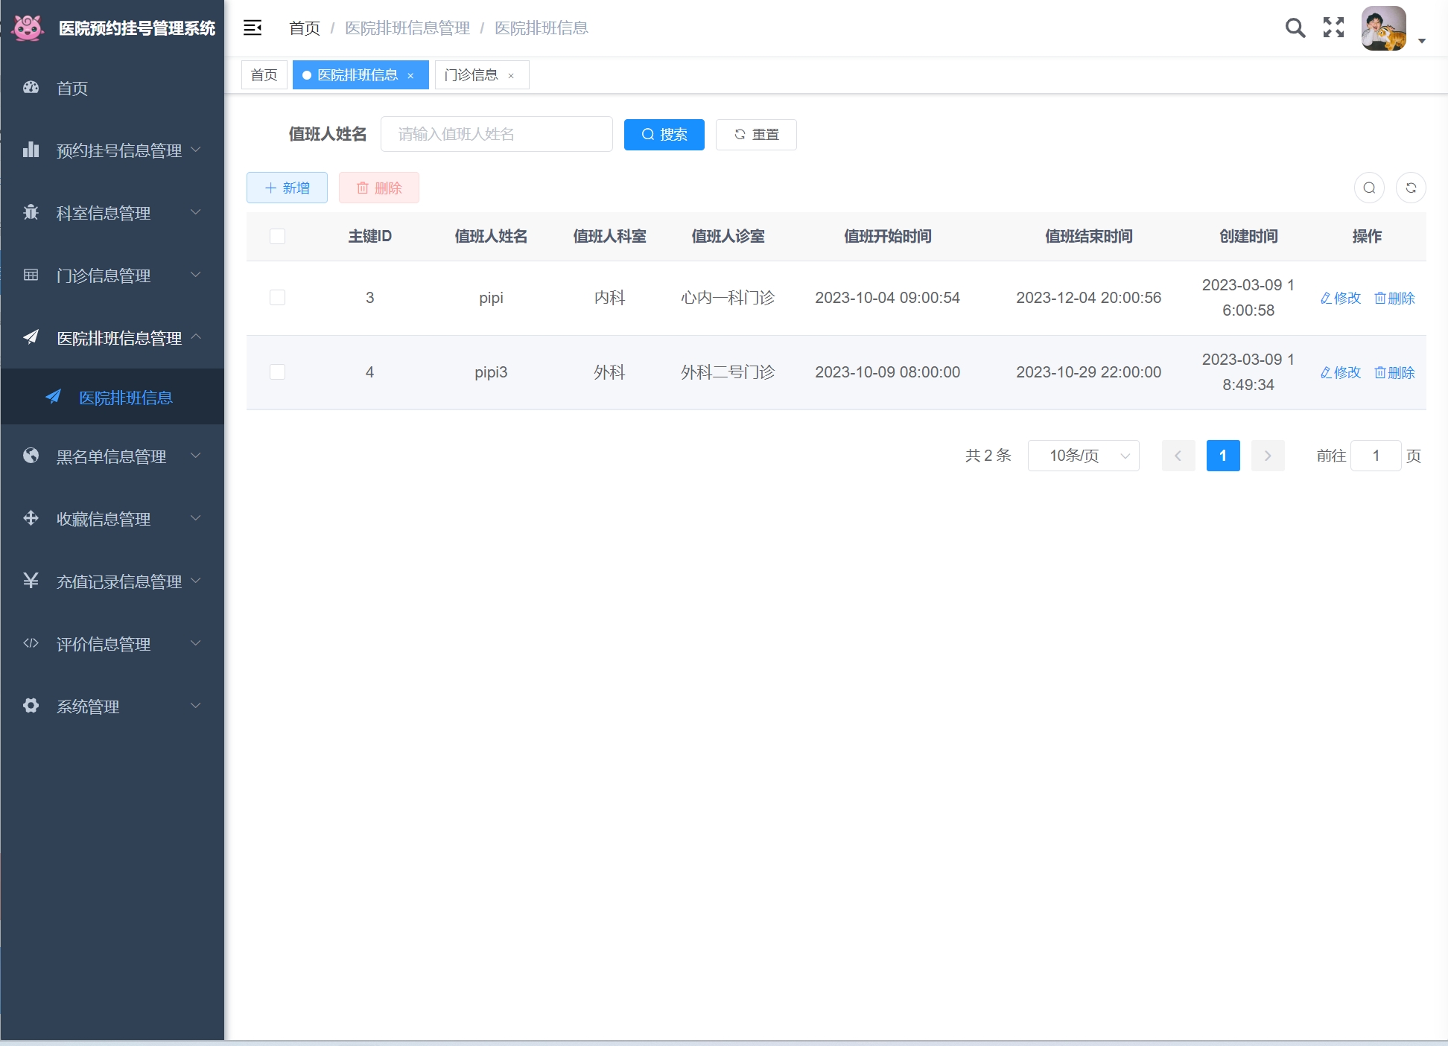Click the user avatar thumbnail
The height and width of the screenshot is (1046, 1448).
pyautogui.click(x=1383, y=29)
